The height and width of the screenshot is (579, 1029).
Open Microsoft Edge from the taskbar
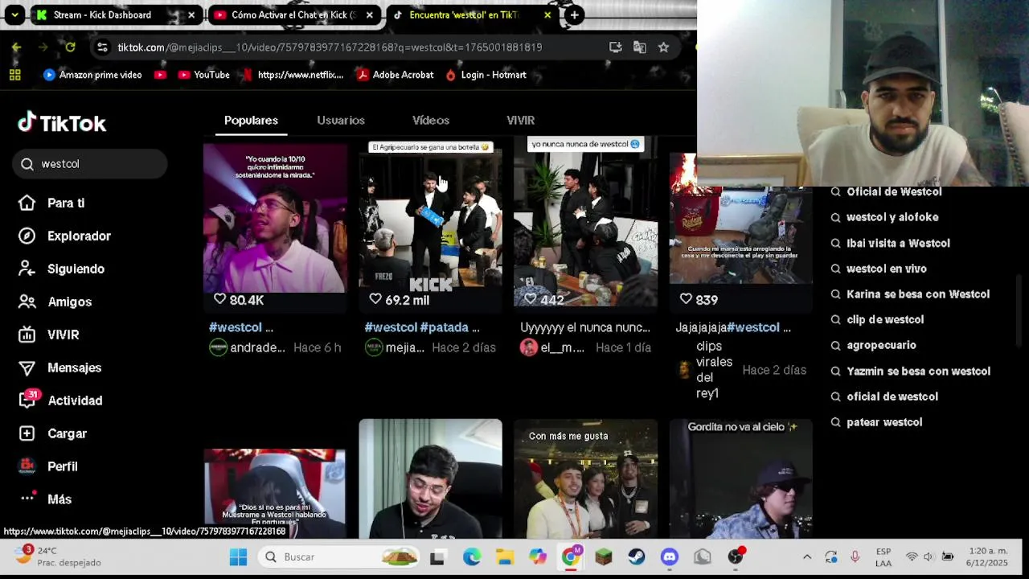click(471, 556)
